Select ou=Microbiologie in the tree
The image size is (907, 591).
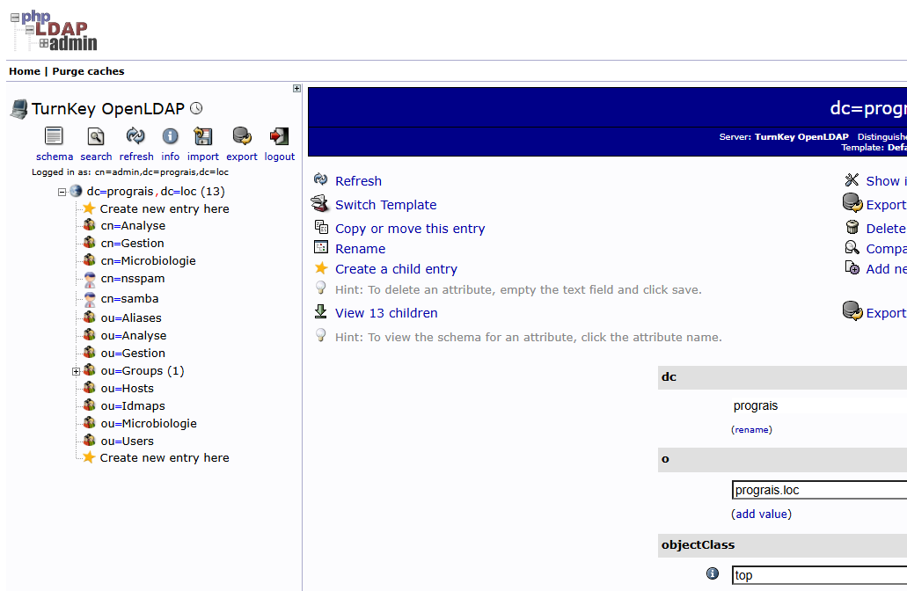coord(149,423)
